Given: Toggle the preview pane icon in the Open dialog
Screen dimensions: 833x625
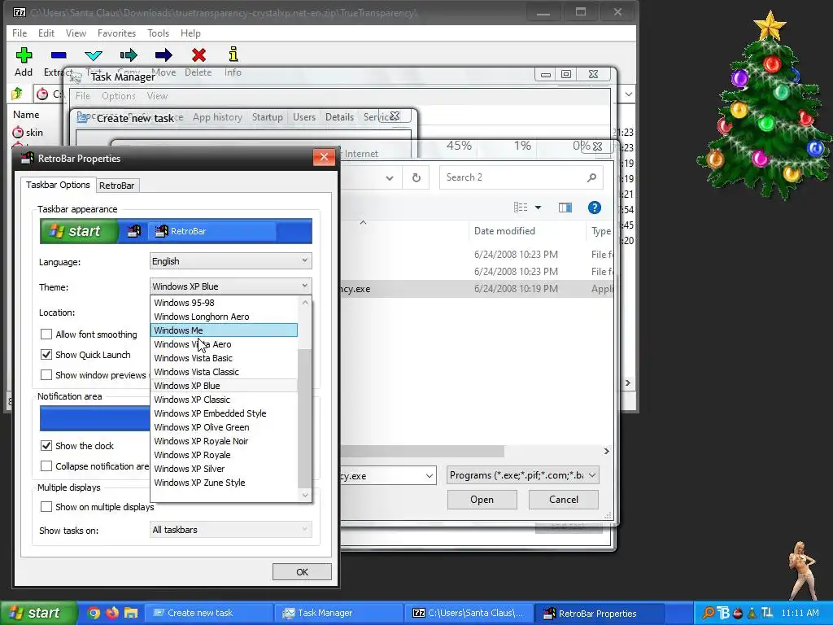Looking at the screenshot, I should [x=565, y=208].
